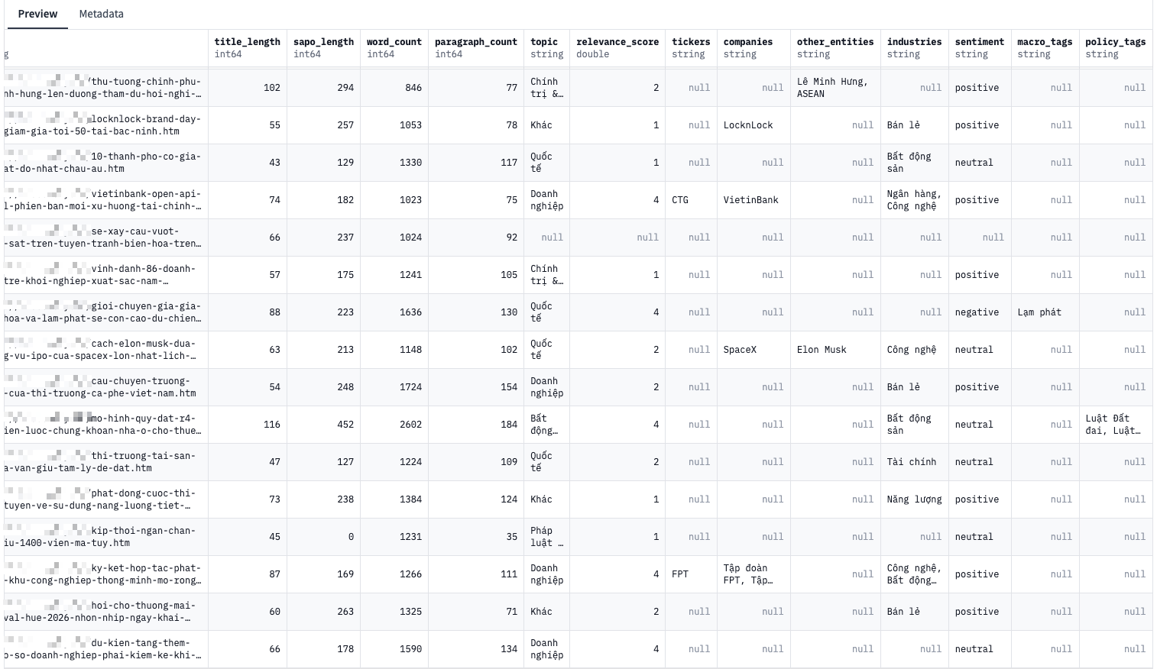1157x669 pixels.
Task: Select the industries column header
Action: point(914,47)
